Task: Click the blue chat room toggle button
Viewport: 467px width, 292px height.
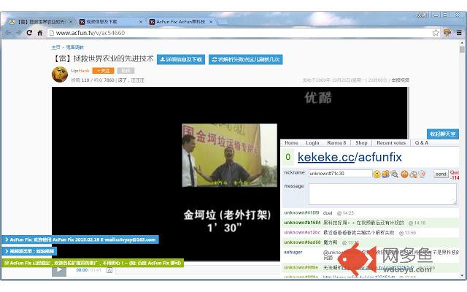Action: [x=443, y=134]
